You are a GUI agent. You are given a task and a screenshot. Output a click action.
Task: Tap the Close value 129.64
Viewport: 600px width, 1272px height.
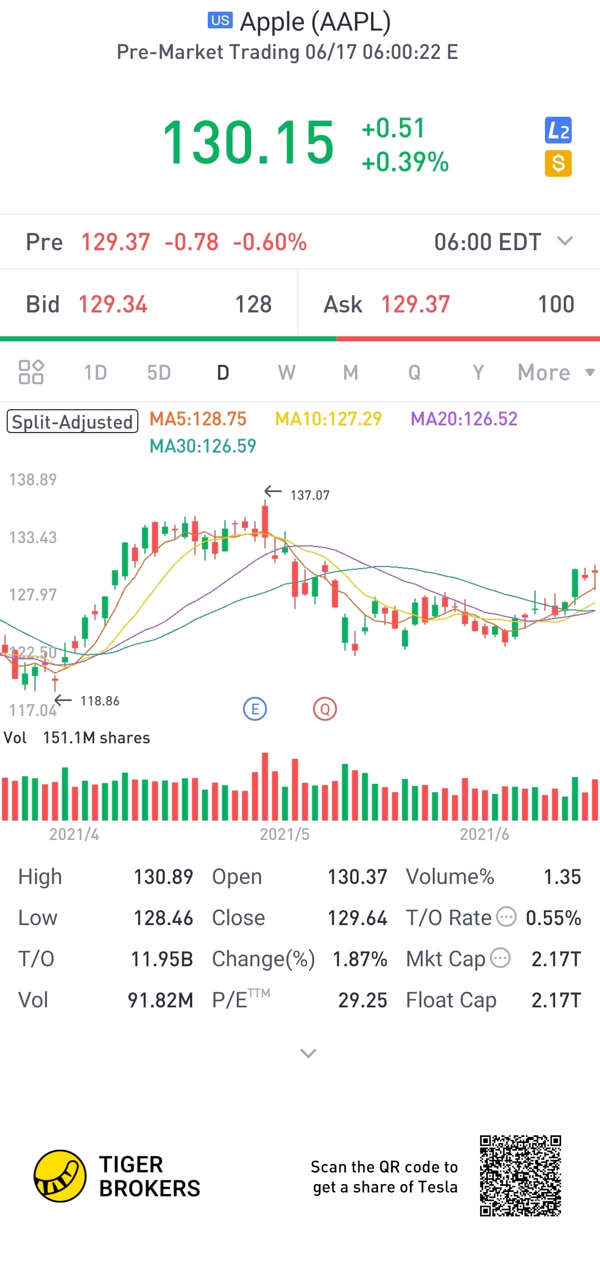[x=357, y=918]
